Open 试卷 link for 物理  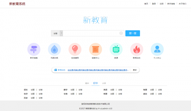[x=160, y=90]
